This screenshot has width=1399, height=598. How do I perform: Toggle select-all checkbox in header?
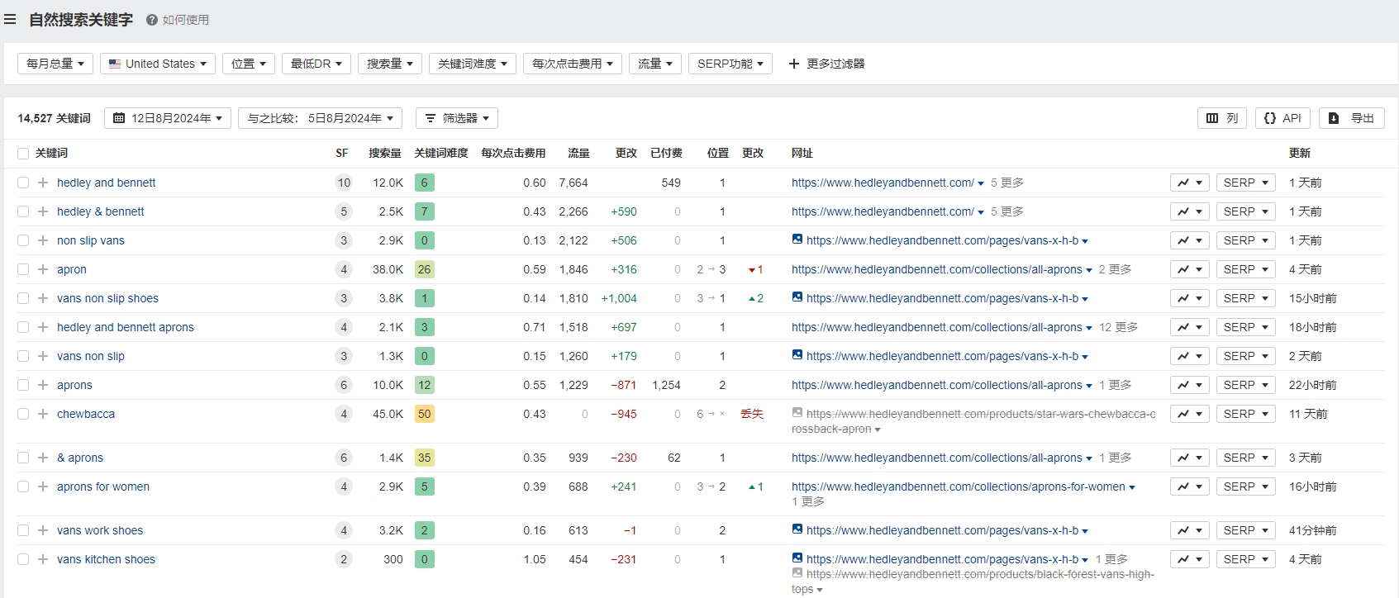[x=23, y=154]
